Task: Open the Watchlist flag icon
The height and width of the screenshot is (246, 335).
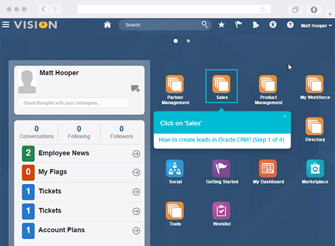Action: pyautogui.click(x=239, y=25)
